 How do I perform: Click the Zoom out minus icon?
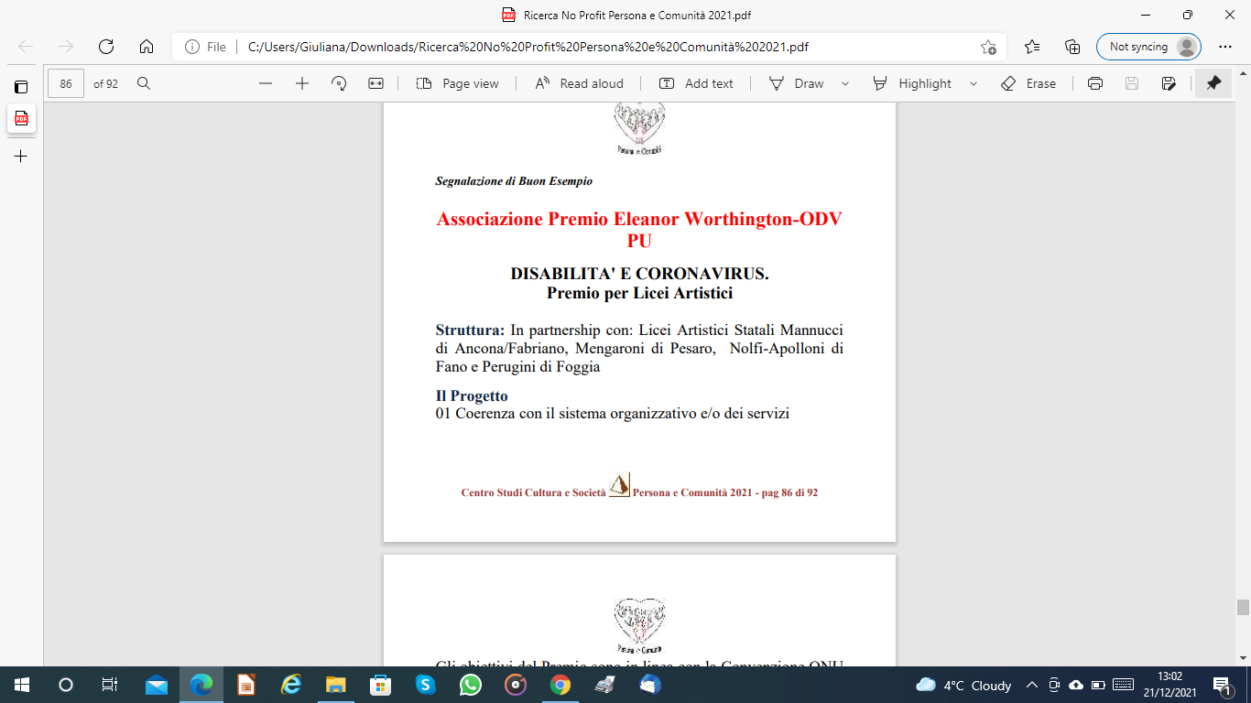pos(266,83)
